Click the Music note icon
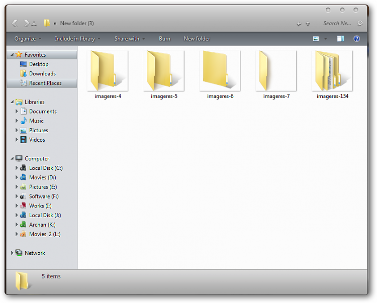 [24, 121]
